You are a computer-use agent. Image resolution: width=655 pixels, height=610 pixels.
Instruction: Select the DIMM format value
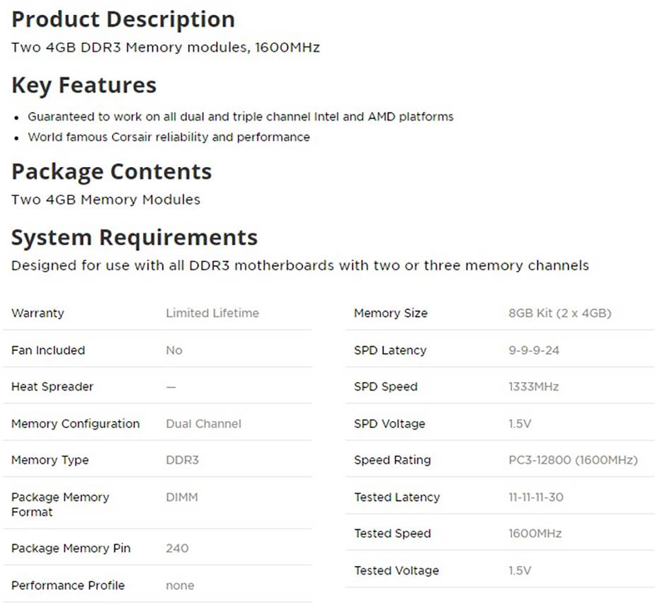click(x=182, y=497)
